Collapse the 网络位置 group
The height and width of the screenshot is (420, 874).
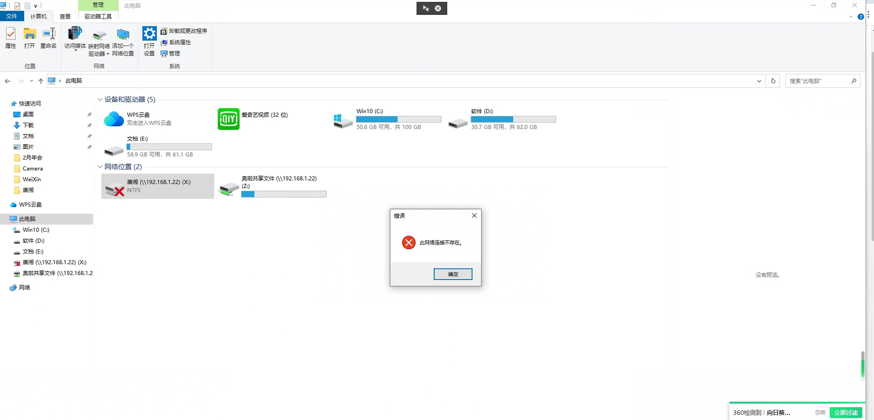coord(100,167)
